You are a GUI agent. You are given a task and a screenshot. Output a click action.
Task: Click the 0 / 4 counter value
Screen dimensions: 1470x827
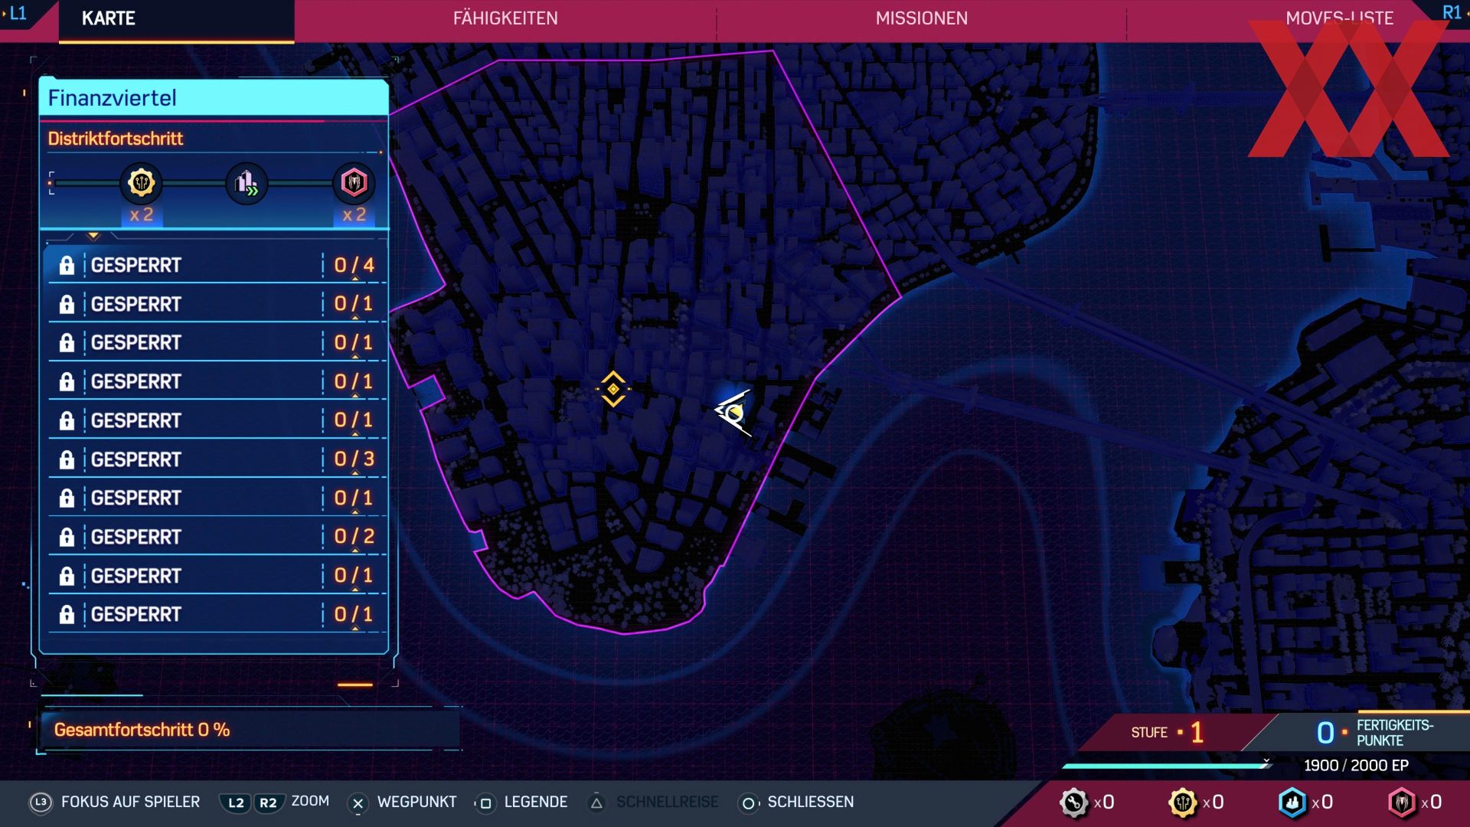click(354, 265)
